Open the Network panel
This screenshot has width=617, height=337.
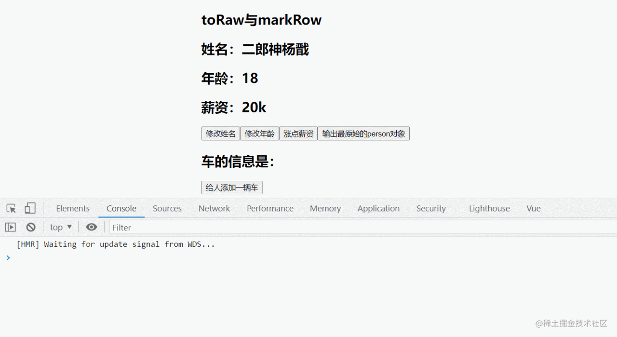pyautogui.click(x=214, y=208)
